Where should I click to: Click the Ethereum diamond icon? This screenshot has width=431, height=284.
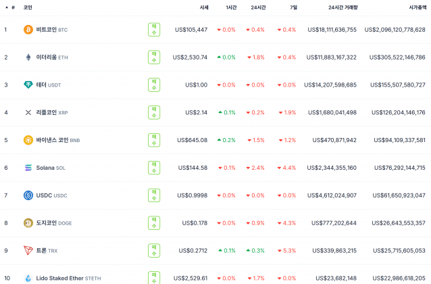(28, 57)
